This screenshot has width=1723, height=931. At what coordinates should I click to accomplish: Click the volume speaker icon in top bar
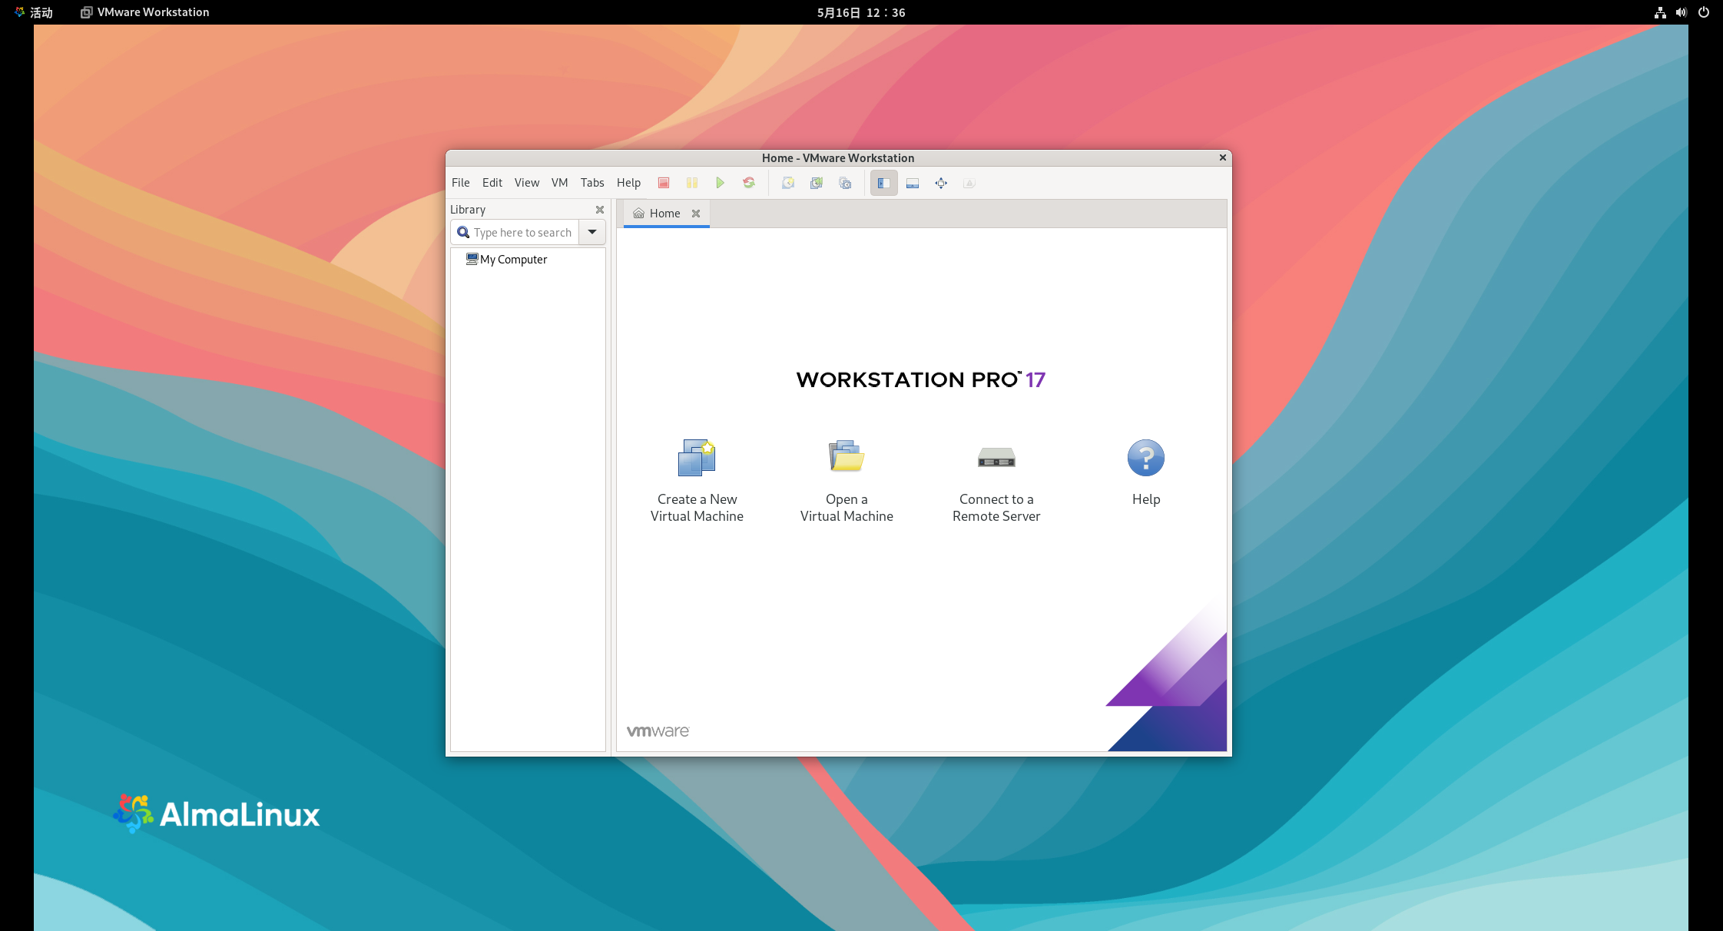click(x=1682, y=12)
